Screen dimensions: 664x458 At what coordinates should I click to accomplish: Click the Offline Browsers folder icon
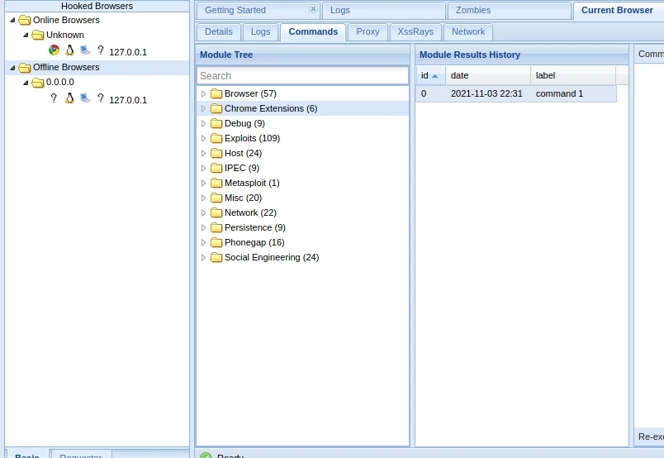click(x=25, y=68)
